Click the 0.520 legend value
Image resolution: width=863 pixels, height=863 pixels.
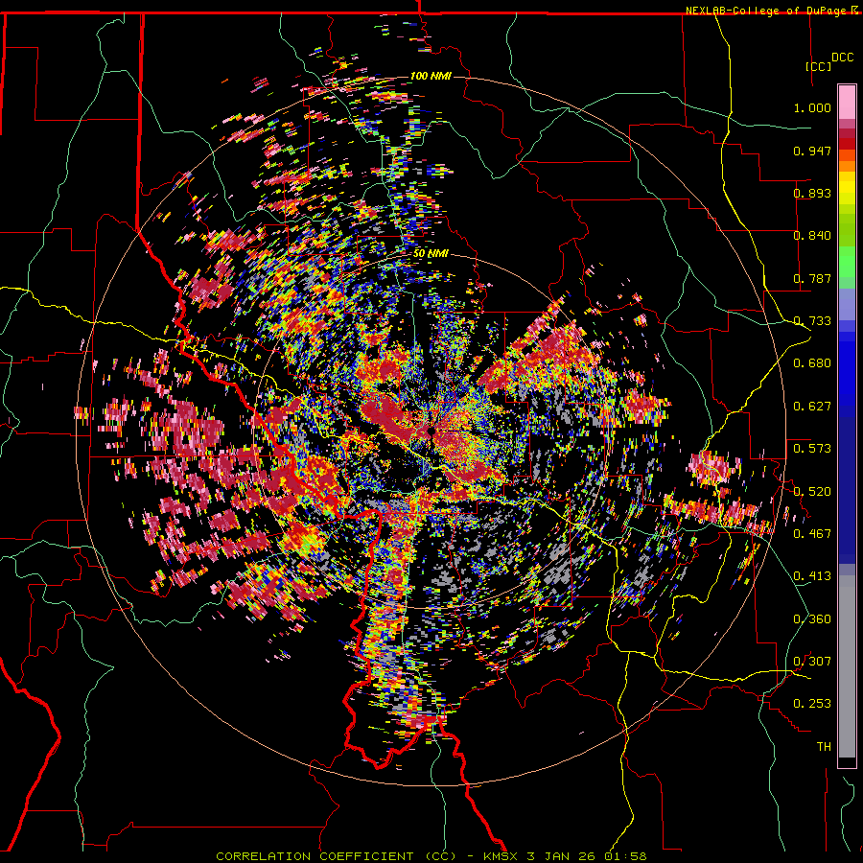point(812,491)
